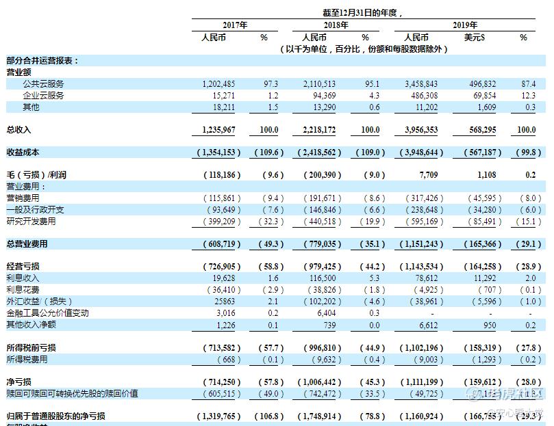Select the 2018 net loss value (1,006,442)
The image size is (554, 426).
(x=319, y=382)
